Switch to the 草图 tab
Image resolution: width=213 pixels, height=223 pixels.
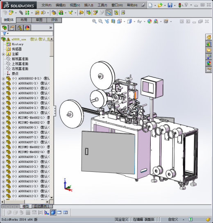[39, 20]
